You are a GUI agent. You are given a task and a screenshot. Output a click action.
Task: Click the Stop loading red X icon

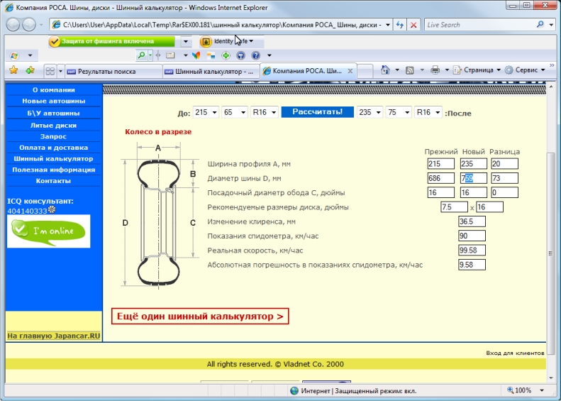click(414, 24)
